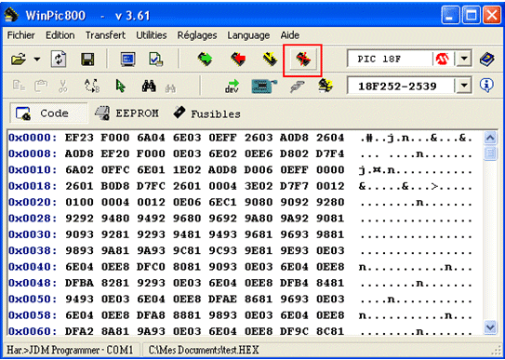The height and width of the screenshot is (360, 505).
Task: Click the blue info bubble icon
Action: (486, 86)
